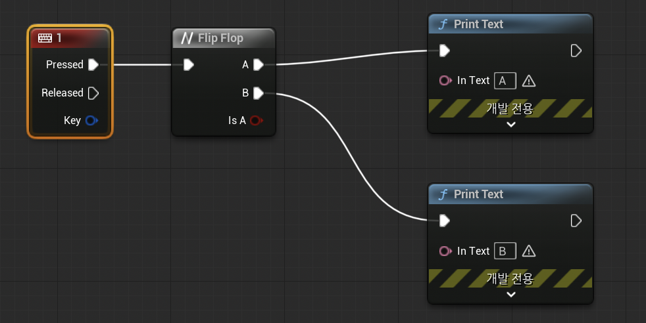Click the output exec pin of the Print Text A node

(576, 51)
